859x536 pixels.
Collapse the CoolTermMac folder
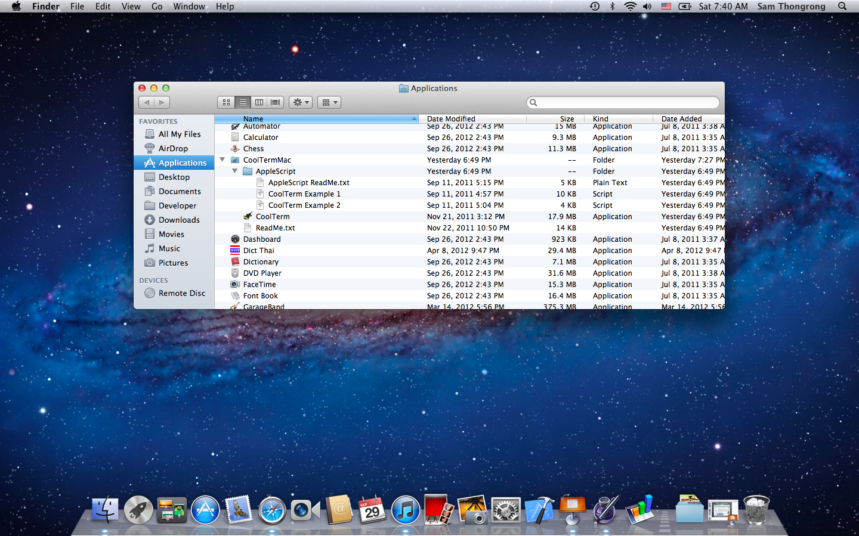[x=222, y=160]
